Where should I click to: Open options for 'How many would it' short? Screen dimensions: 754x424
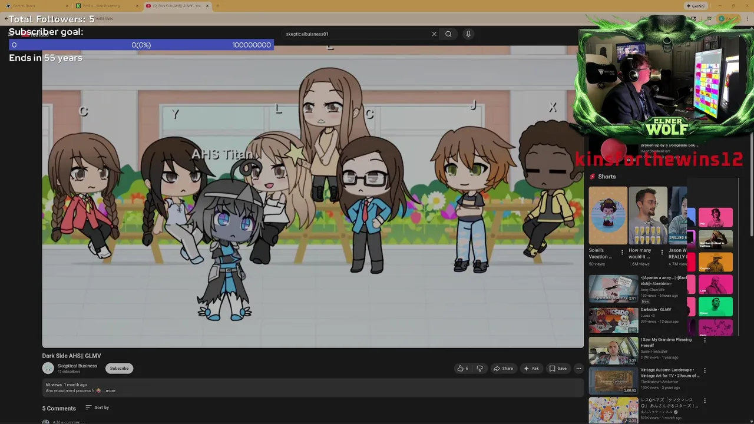662,253
